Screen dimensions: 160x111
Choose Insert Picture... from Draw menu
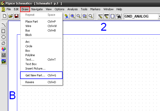(42, 68)
